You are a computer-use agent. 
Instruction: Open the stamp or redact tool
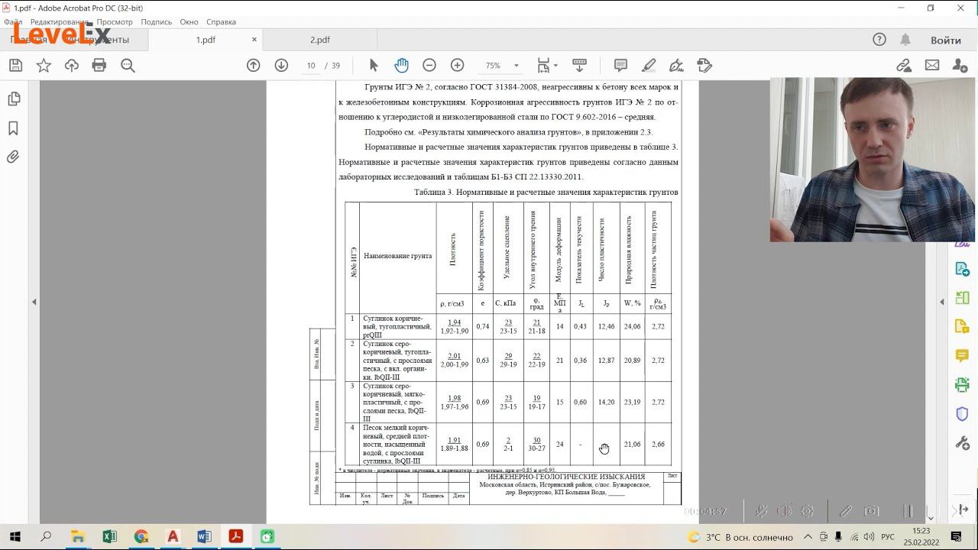point(704,66)
